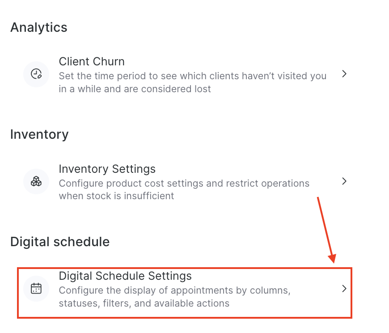Expand Client Churn using its chevron

pyautogui.click(x=344, y=74)
